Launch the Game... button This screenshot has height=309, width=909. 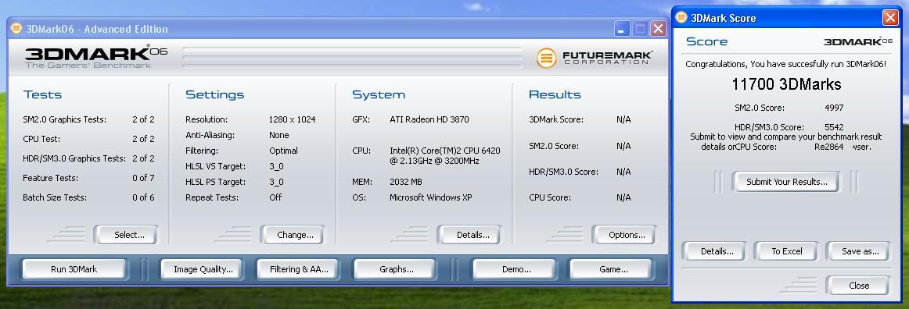pos(610,269)
